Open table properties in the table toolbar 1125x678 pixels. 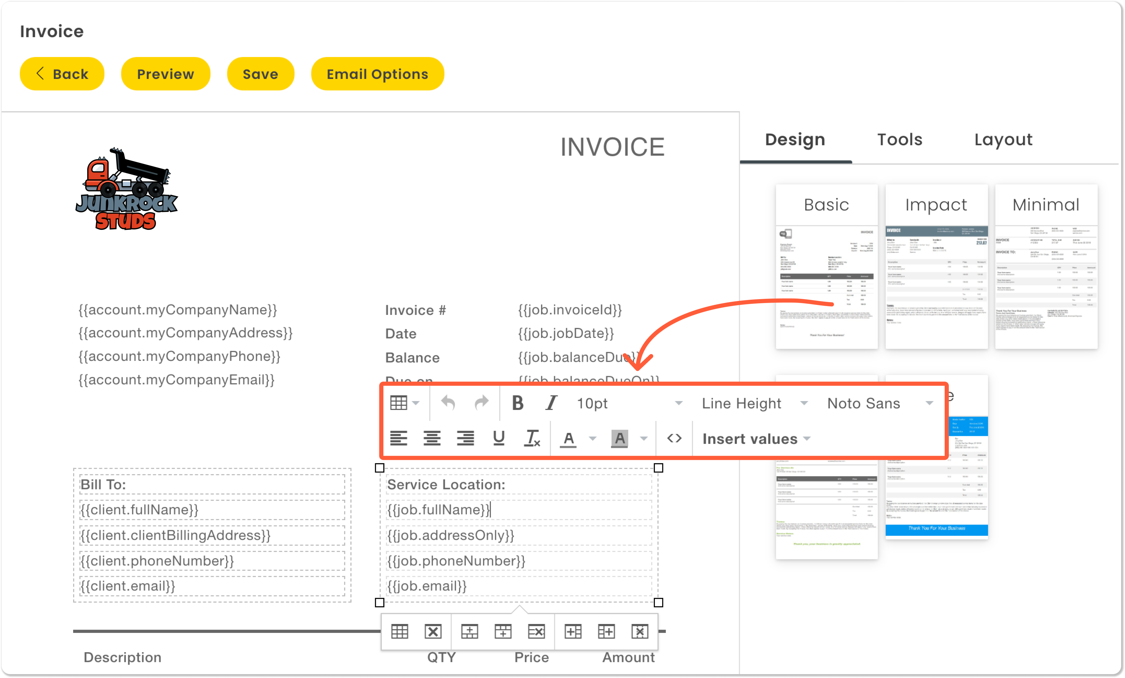399,631
